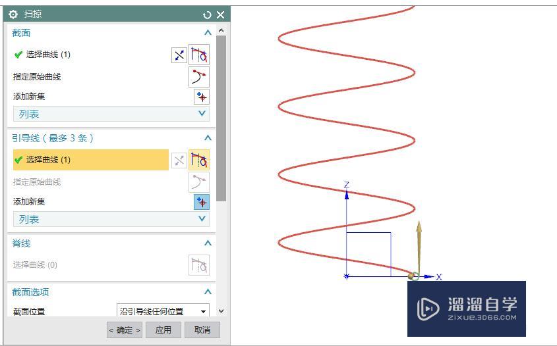Screen dimensions: 557x346
Task: Reset the 扫掠 dialog with the refresh icon
Action: pyautogui.click(x=207, y=15)
